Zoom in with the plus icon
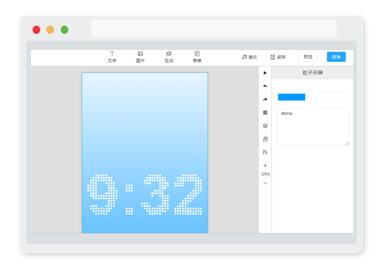Viewport: 383px width, 263px height. coord(265,166)
